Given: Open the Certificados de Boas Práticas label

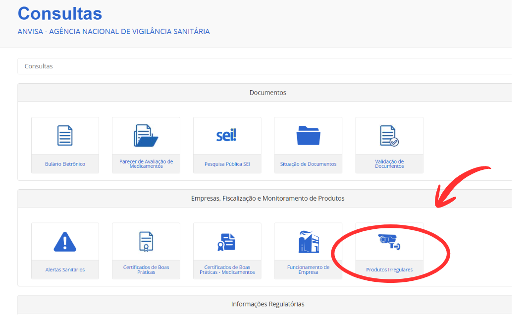Looking at the screenshot, I should (x=146, y=269).
